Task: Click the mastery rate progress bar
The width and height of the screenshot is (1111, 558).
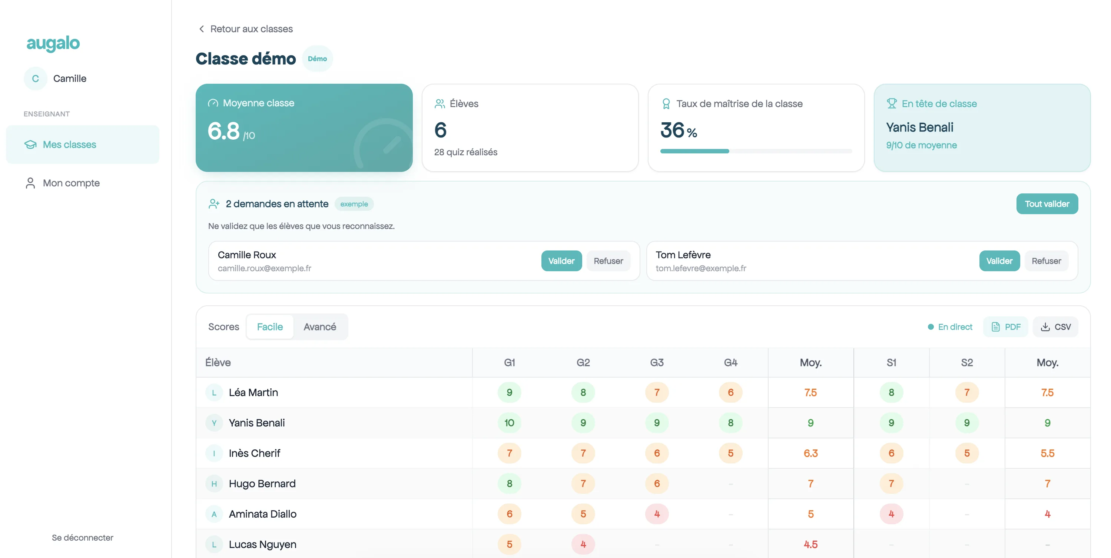Action: pyautogui.click(x=756, y=152)
